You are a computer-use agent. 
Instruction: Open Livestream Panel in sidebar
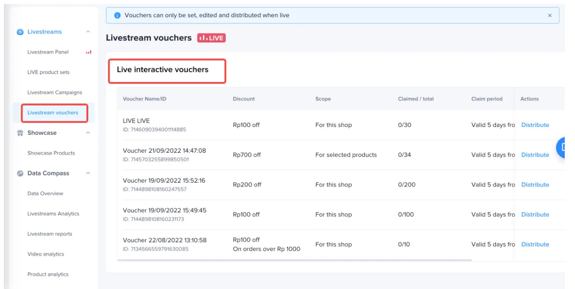[x=48, y=52]
